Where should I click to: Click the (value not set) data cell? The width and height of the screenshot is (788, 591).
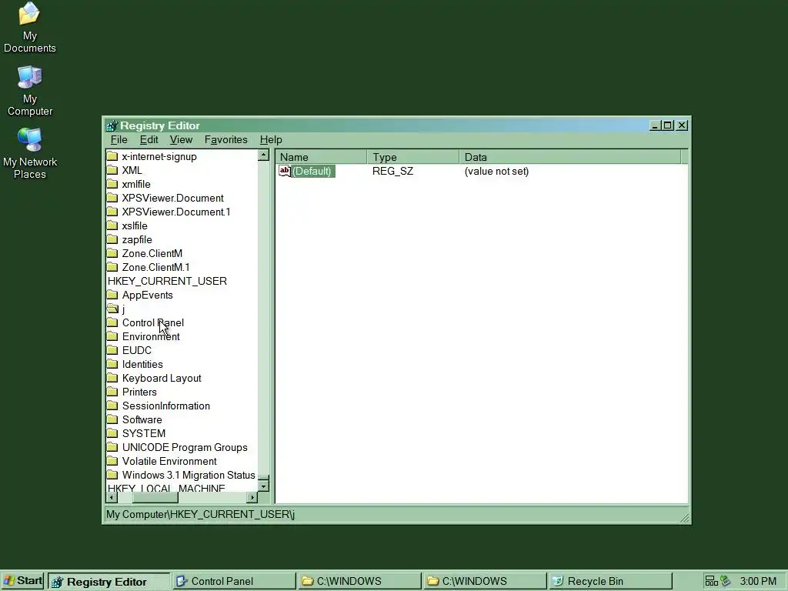(x=496, y=171)
